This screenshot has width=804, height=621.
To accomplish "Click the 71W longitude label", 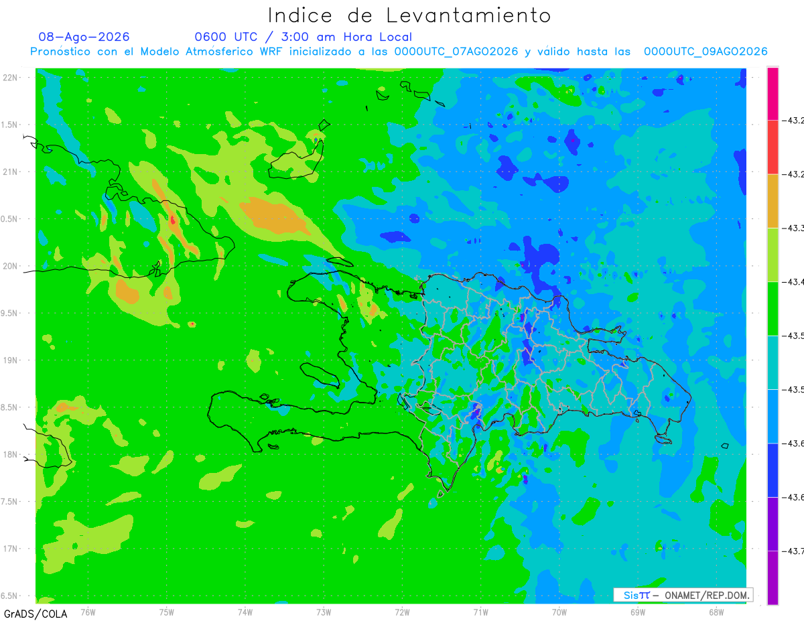I will (x=480, y=612).
